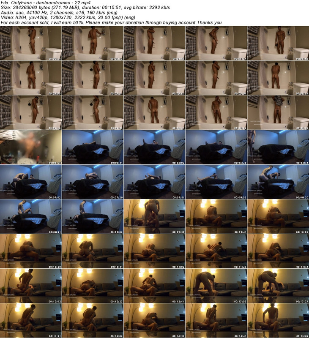Click the frame marked 00:08:20
309x338 pixels.
278,181
